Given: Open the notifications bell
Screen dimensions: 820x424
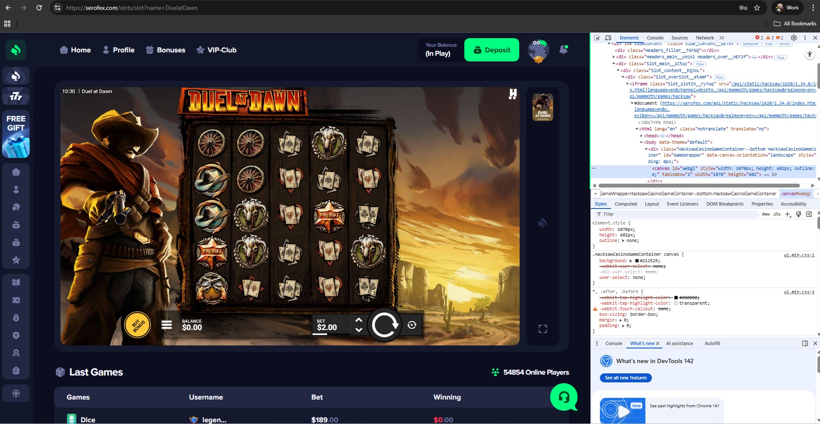Looking at the screenshot, I should pyautogui.click(x=563, y=50).
